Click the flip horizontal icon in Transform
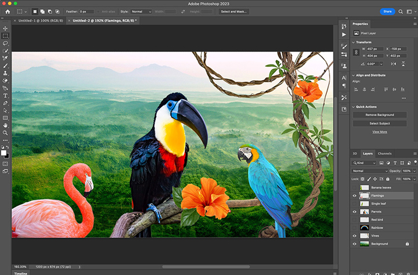Image resolution: width=418 pixels, height=275 pixels. point(394,64)
